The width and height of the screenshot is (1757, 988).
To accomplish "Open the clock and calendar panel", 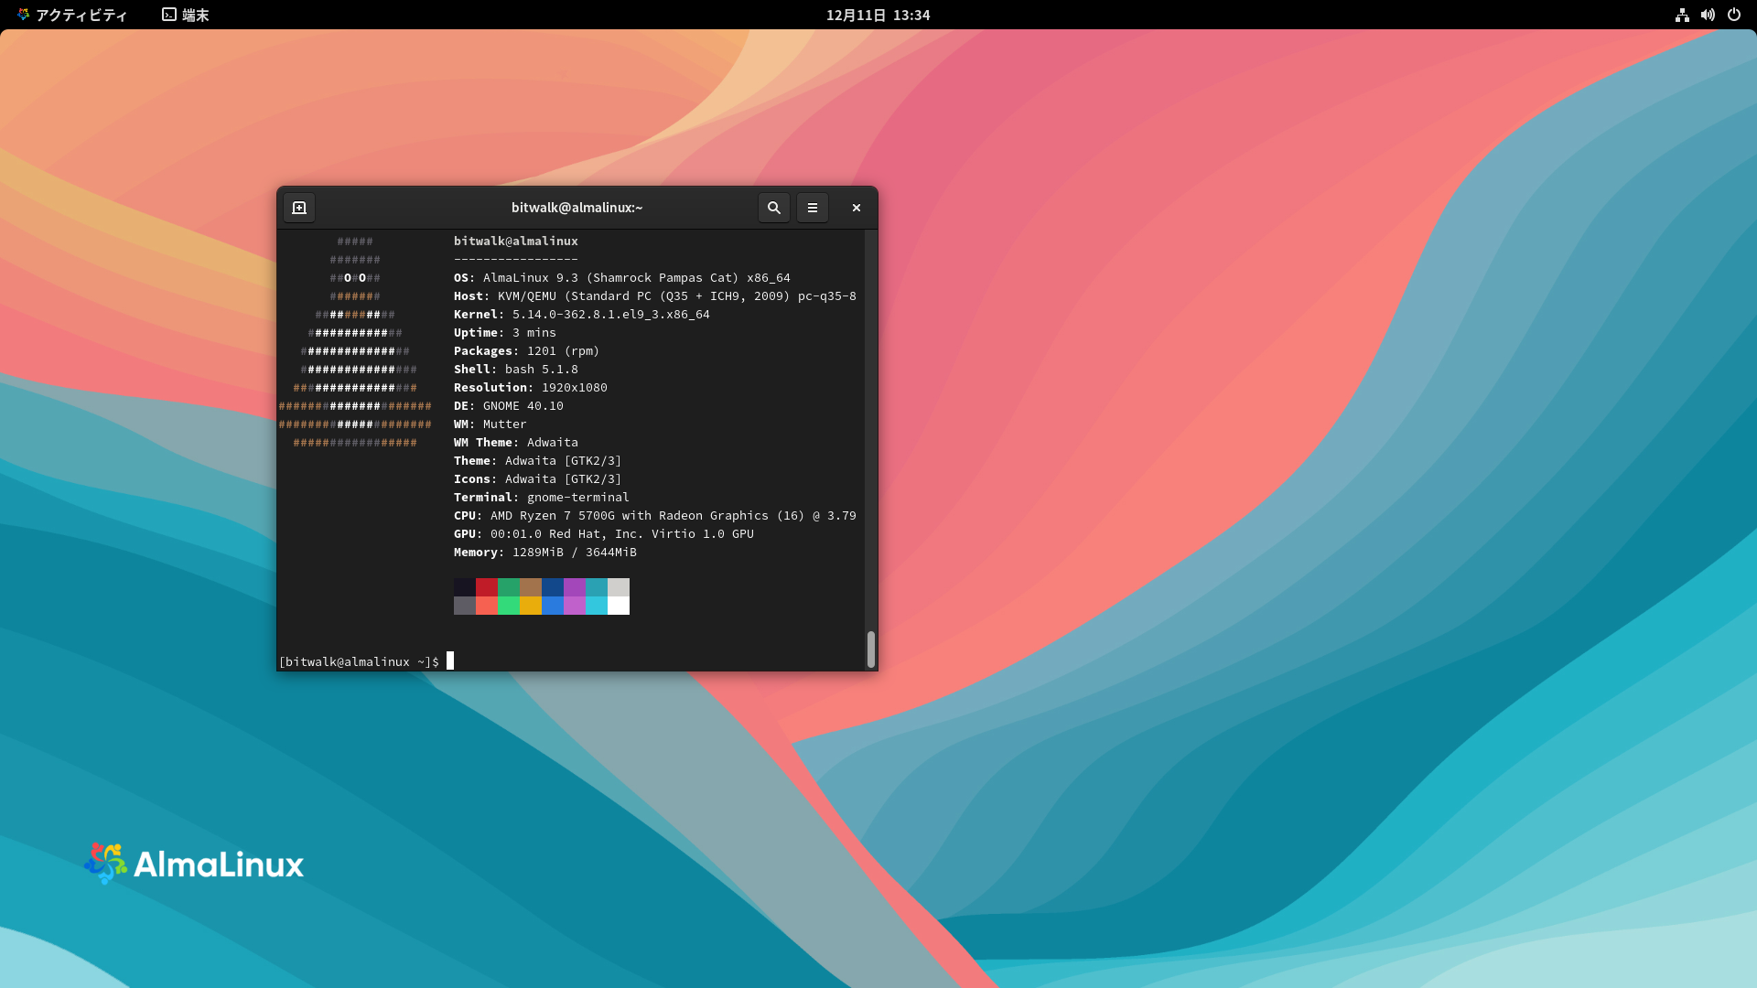I will tap(878, 15).
